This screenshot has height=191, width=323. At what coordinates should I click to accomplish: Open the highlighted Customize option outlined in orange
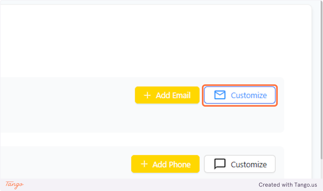(240, 95)
